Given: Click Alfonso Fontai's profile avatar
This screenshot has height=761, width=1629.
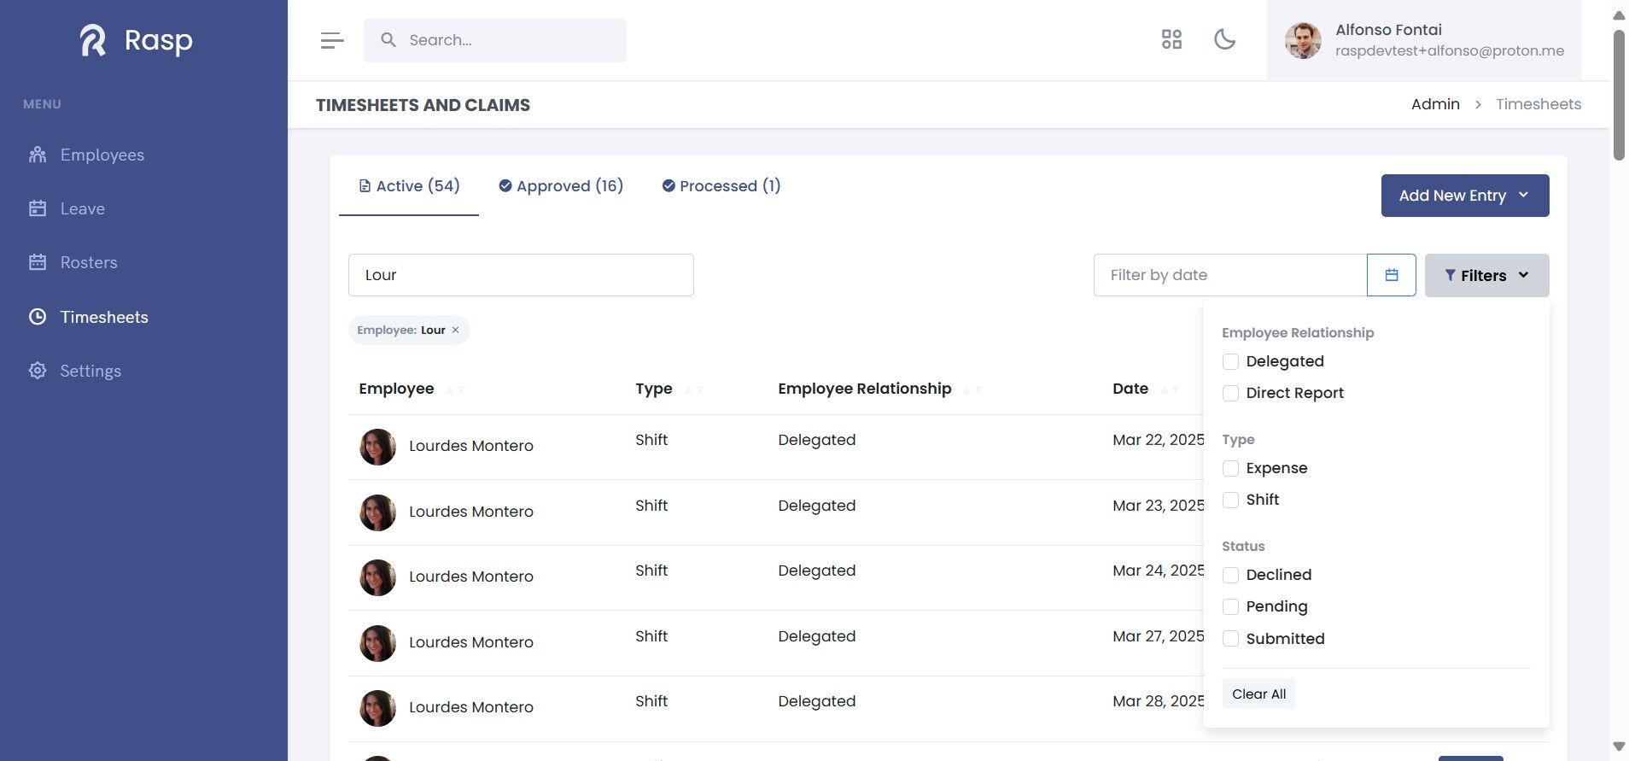Looking at the screenshot, I should click(1303, 40).
